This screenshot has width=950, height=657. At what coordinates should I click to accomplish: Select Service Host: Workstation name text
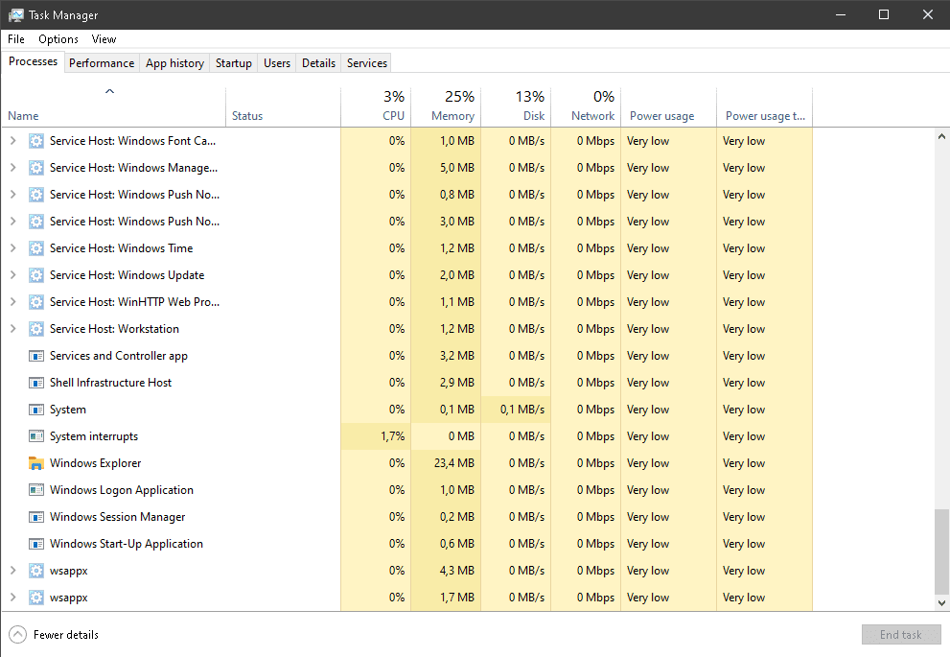tap(114, 329)
